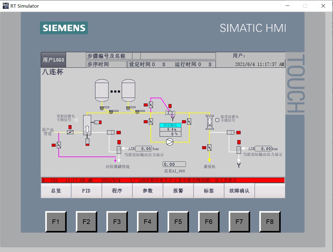Click the 用户LOGO button

pos(53,60)
